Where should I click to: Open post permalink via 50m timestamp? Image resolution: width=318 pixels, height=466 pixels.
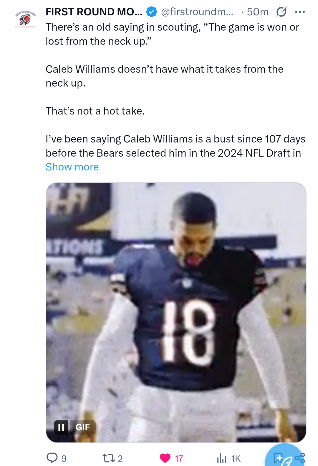pos(258,12)
